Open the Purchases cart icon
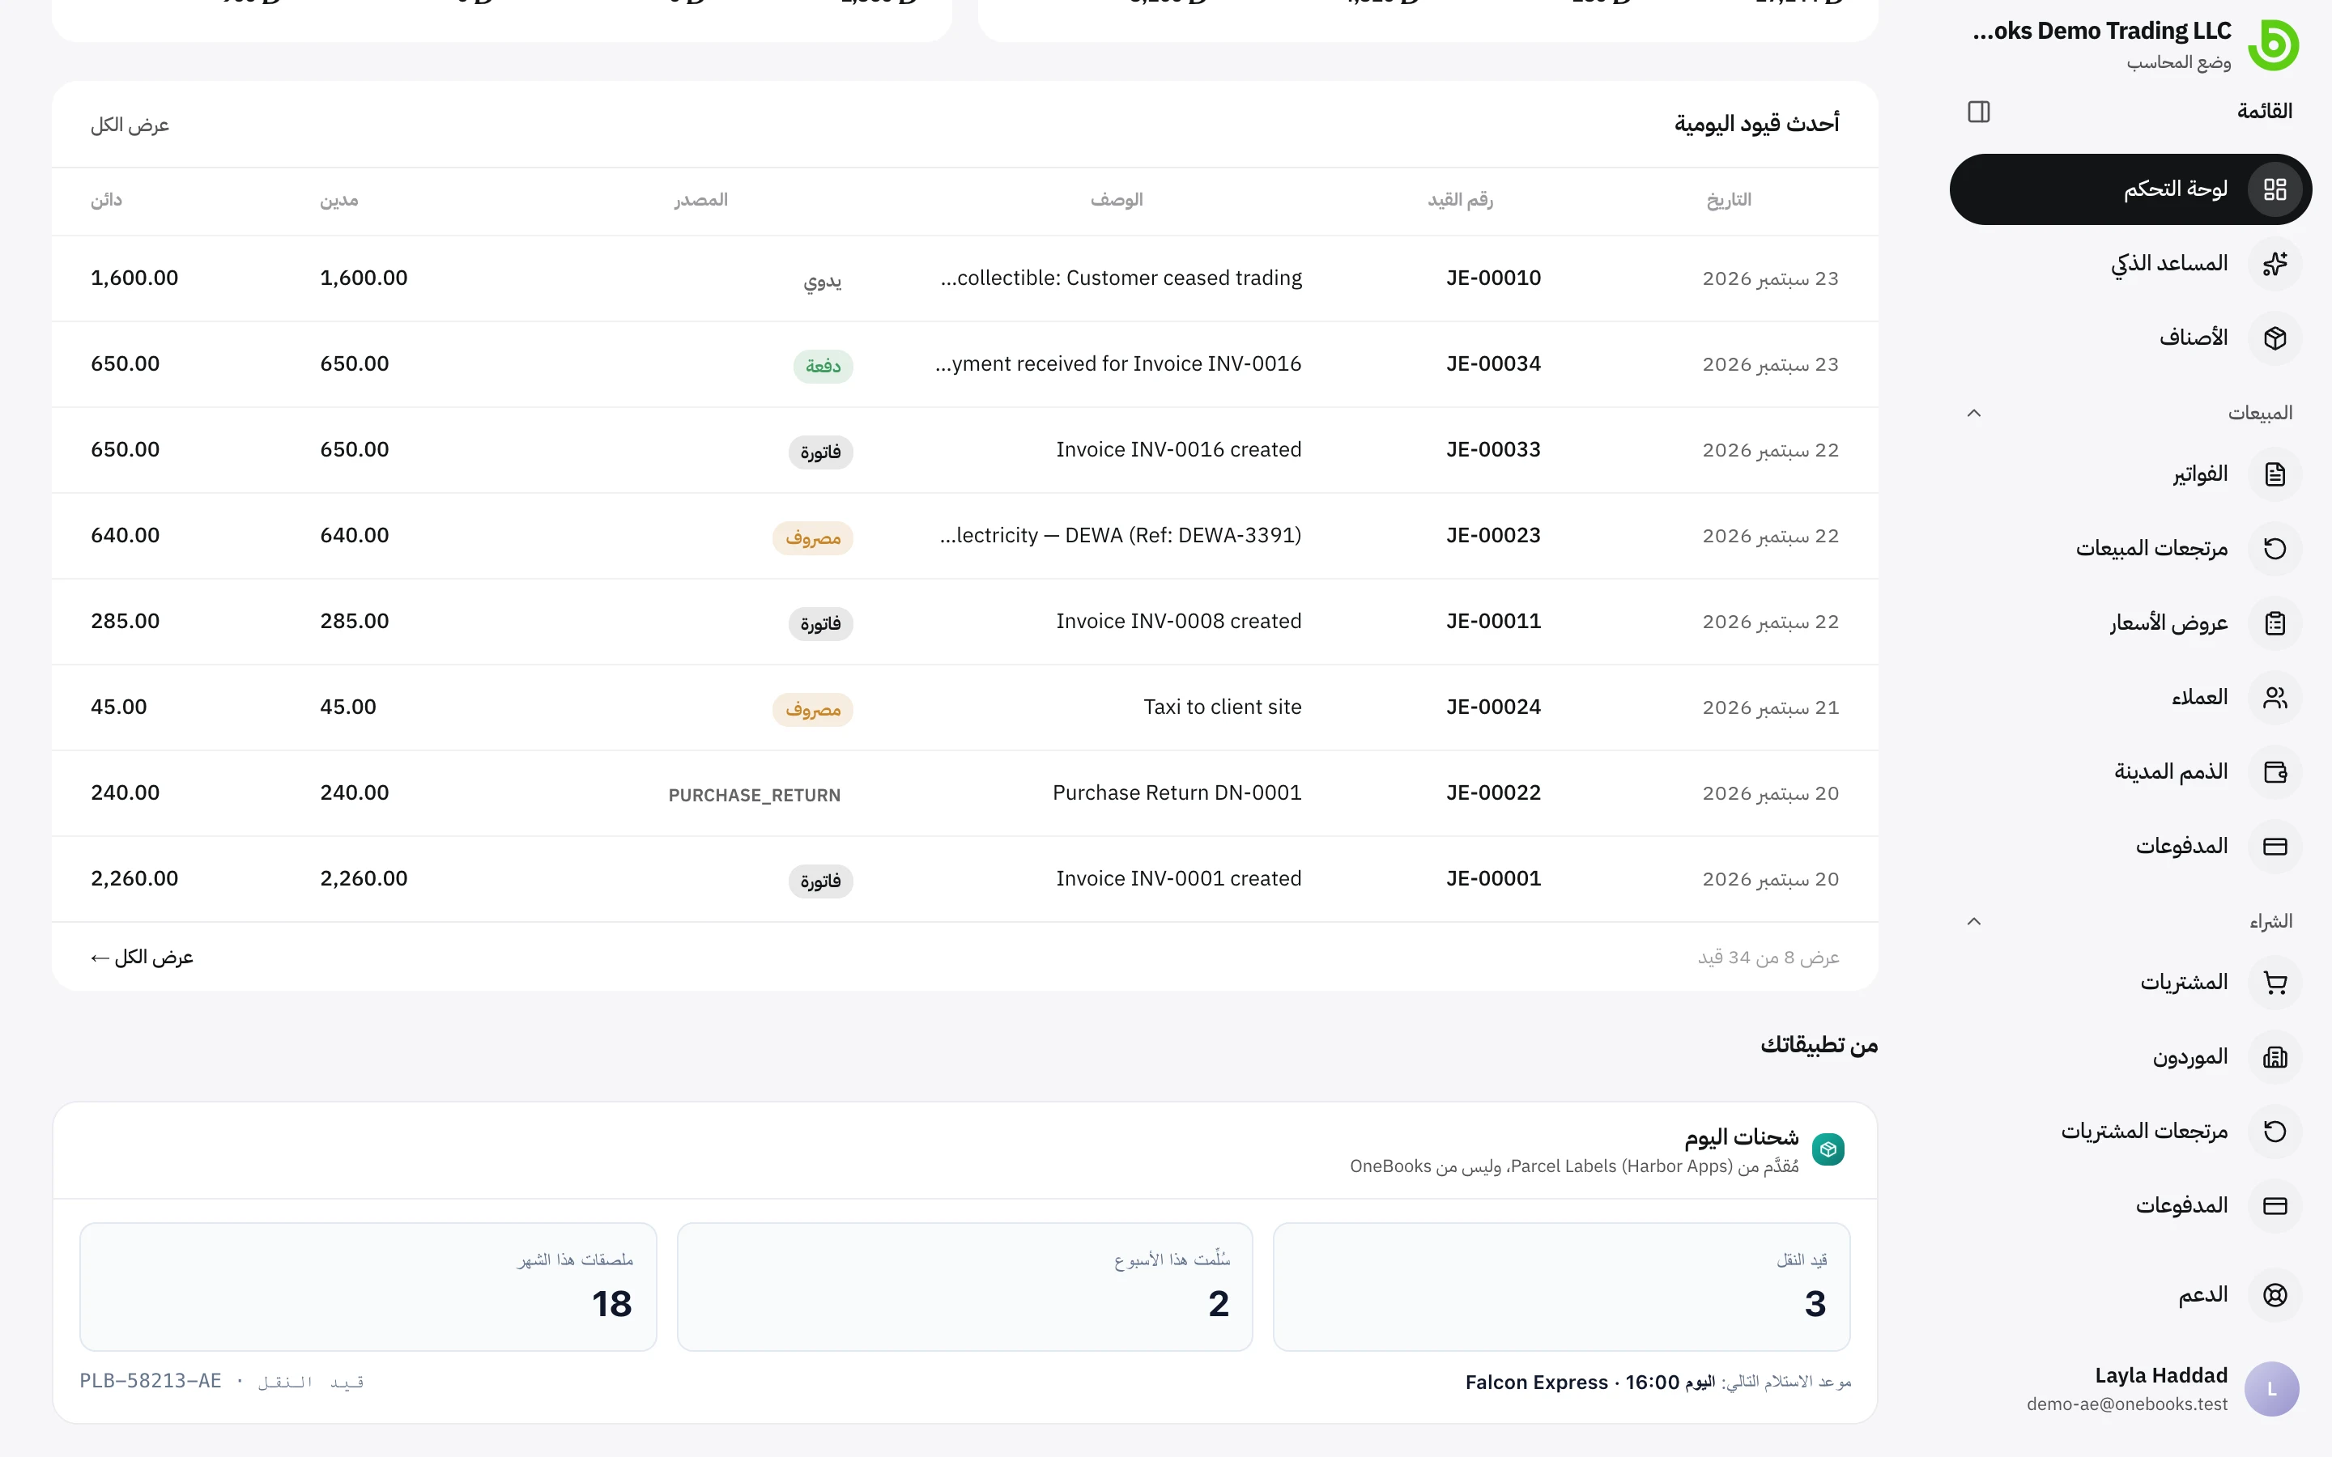This screenshot has height=1457, width=2332. click(x=2275, y=983)
